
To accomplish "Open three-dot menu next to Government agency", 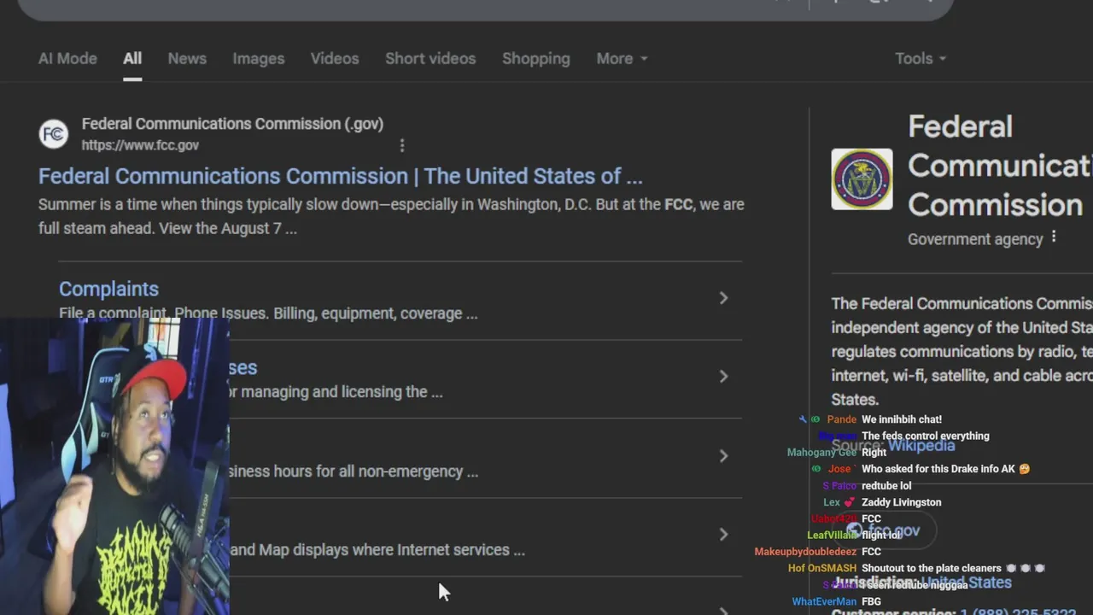I will 1054,237.
